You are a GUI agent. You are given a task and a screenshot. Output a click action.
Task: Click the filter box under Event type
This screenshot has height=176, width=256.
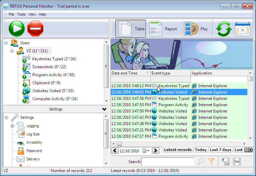click(171, 79)
